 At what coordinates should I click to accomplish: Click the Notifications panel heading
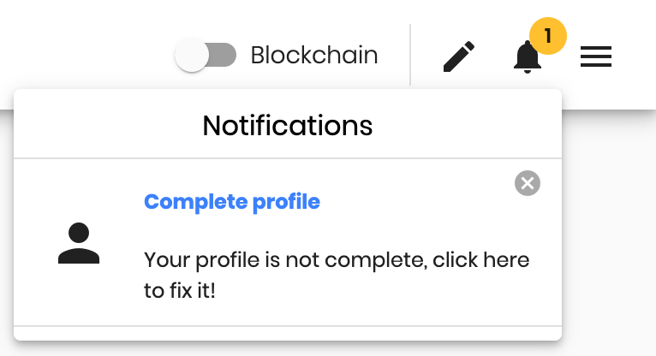(288, 125)
